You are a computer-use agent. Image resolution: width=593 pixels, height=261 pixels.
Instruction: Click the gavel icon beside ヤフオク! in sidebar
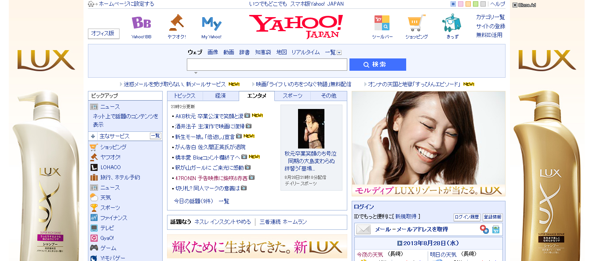coord(94,157)
